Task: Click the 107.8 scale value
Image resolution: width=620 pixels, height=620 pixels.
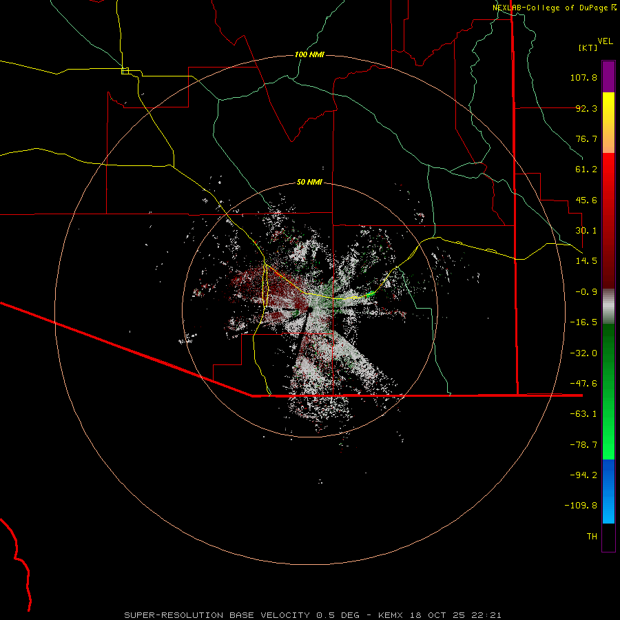Action: (583, 77)
